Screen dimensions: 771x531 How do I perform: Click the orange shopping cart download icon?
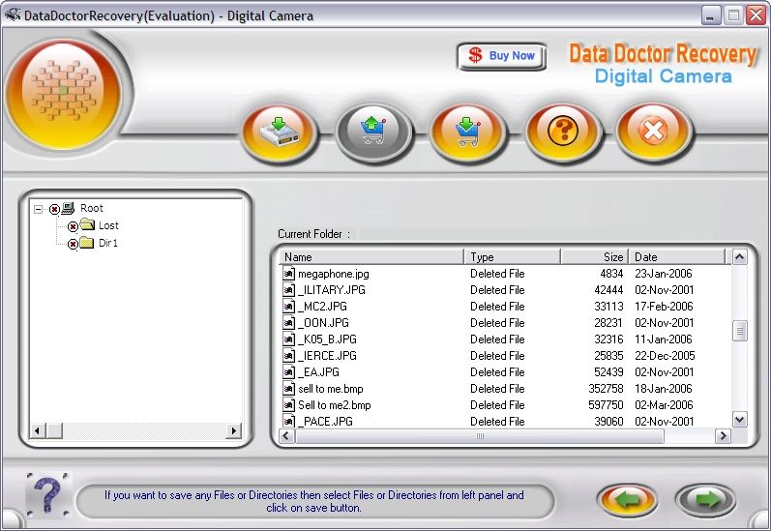click(x=468, y=132)
